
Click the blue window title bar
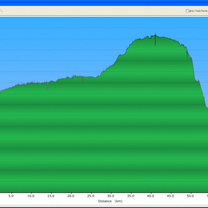coord(104,3)
